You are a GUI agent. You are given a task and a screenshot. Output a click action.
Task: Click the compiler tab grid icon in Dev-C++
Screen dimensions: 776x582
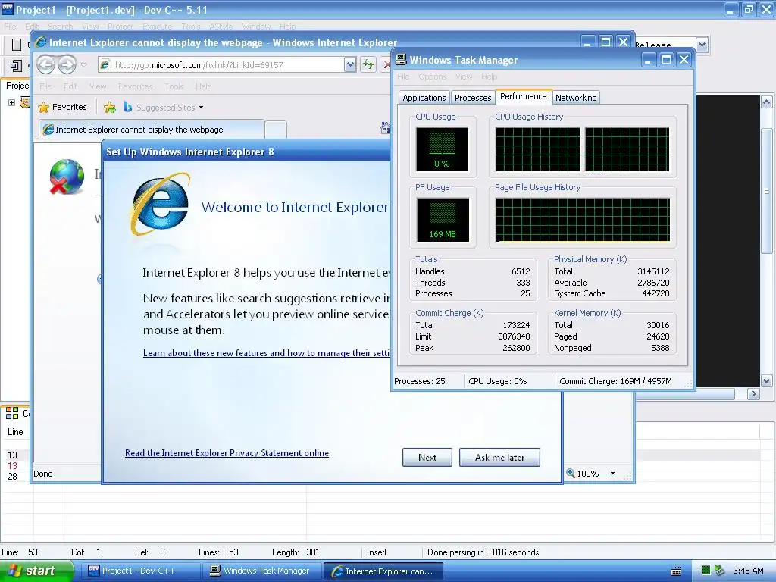click(x=12, y=413)
